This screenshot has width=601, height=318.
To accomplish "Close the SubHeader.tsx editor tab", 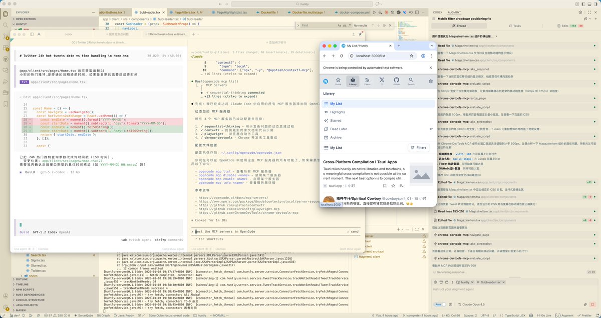I will [x=164, y=12].
